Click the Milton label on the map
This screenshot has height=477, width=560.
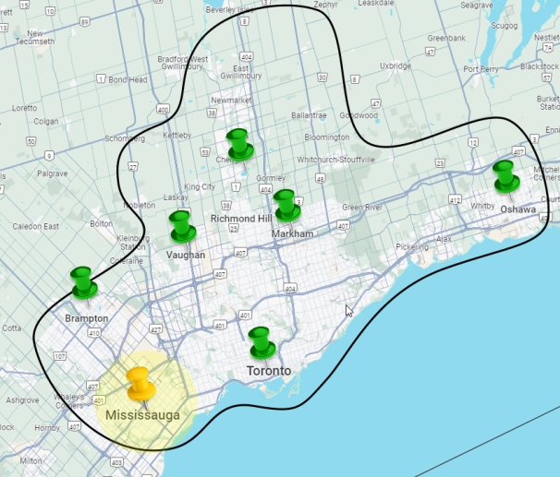tap(30, 459)
